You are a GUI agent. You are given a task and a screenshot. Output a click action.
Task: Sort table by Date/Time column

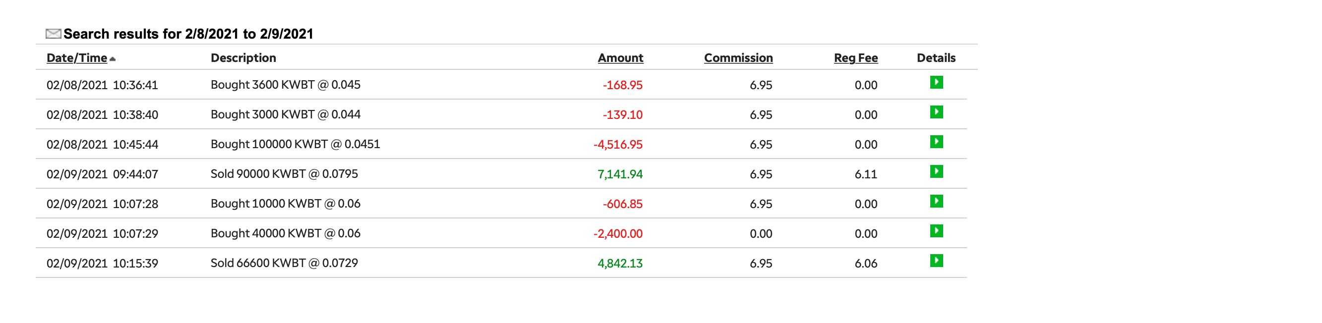click(76, 58)
